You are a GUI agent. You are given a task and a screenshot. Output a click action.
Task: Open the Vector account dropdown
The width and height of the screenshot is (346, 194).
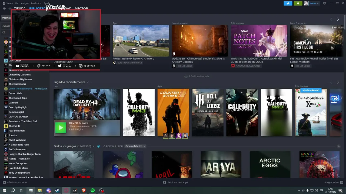314,3
